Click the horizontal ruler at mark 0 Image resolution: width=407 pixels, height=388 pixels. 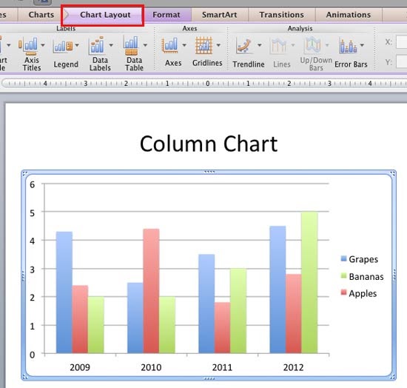[208, 84]
